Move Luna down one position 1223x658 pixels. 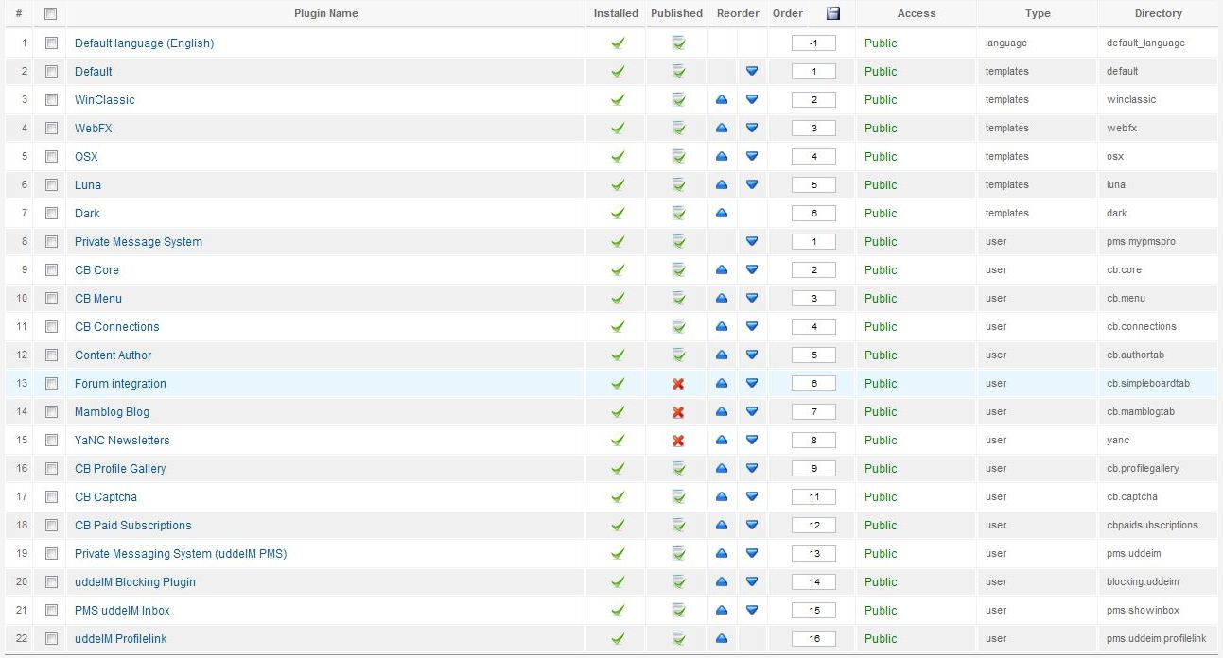(x=752, y=184)
